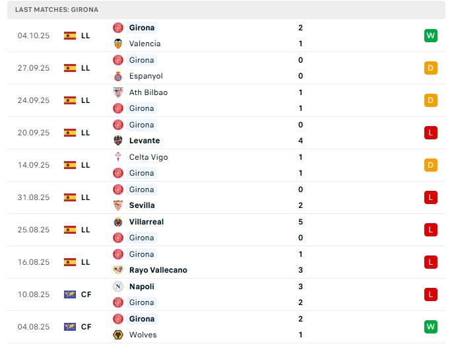Click the Wolves club crest icon
The height and width of the screenshot is (344, 452).
(x=118, y=335)
